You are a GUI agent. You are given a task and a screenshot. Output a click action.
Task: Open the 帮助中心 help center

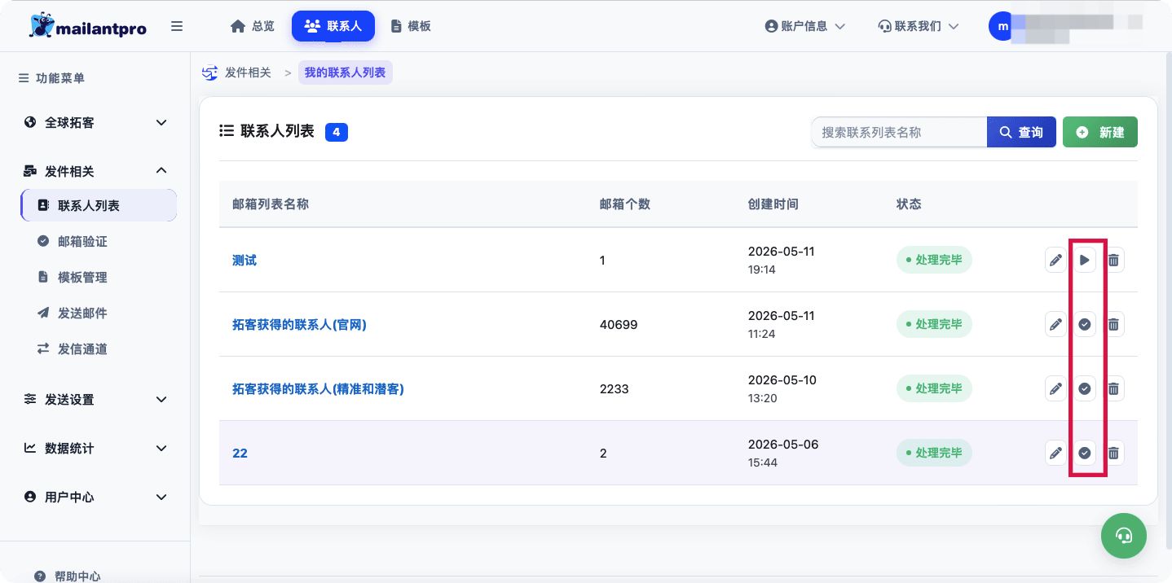tap(68, 575)
